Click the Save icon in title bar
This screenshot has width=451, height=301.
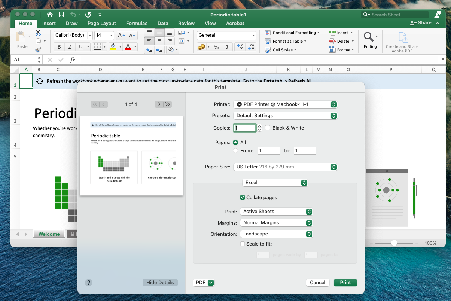tap(61, 15)
